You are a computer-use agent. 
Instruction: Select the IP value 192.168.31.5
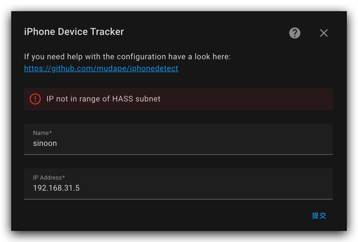coord(56,188)
